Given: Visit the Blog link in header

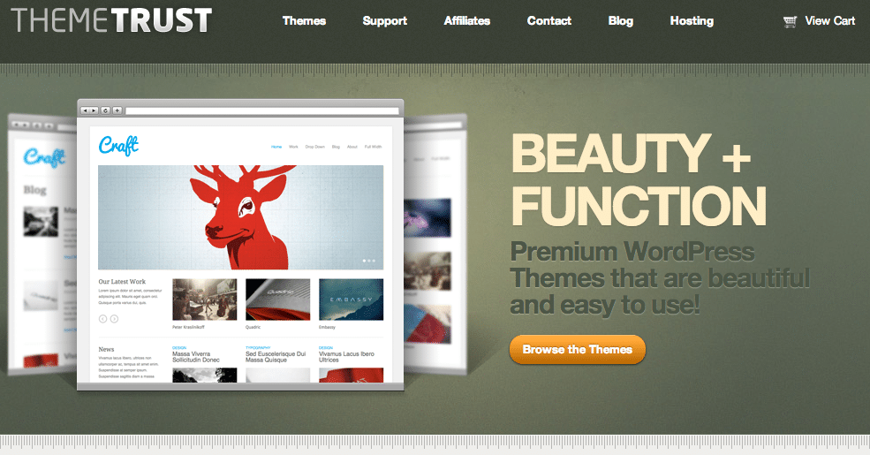Looking at the screenshot, I should point(621,21).
